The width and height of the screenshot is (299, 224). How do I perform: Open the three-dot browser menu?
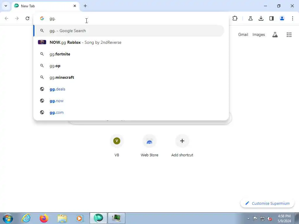[x=293, y=18]
